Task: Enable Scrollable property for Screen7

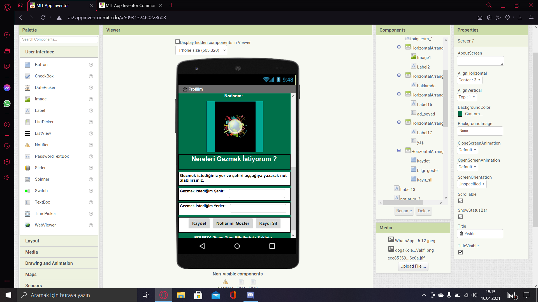Action: (460, 200)
